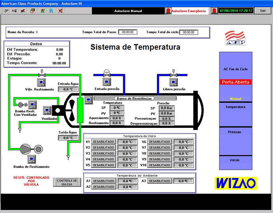Click the Tempo Total do ciclo field
Screen dimensions: 273x213
coord(189,32)
